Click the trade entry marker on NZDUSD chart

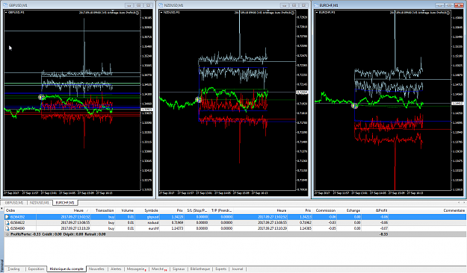click(x=198, y=100)
